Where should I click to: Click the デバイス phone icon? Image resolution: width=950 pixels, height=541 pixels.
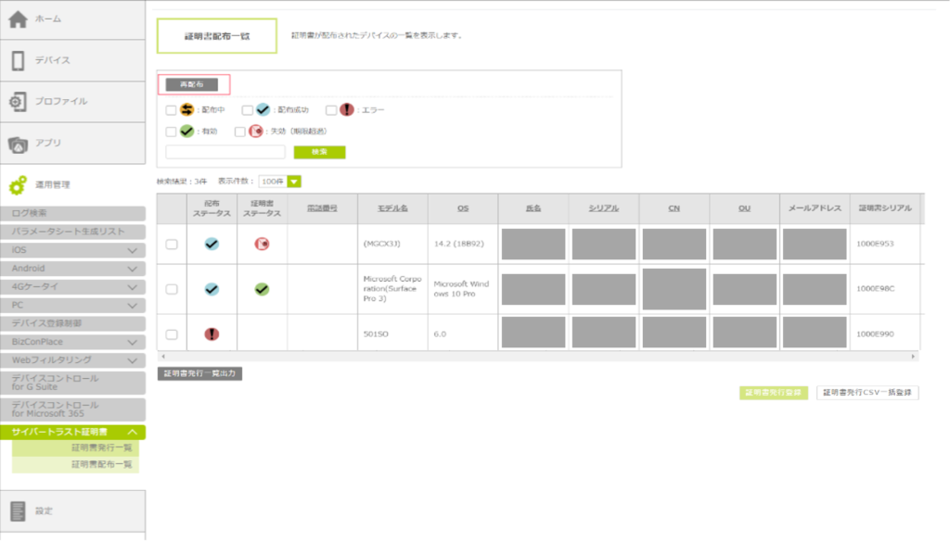18,60
